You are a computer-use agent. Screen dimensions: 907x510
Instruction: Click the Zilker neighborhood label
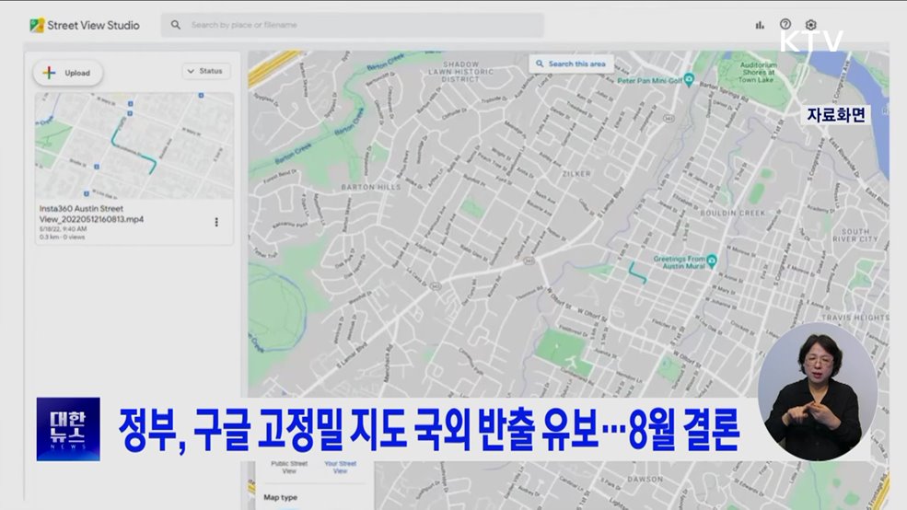click(576, 173)
